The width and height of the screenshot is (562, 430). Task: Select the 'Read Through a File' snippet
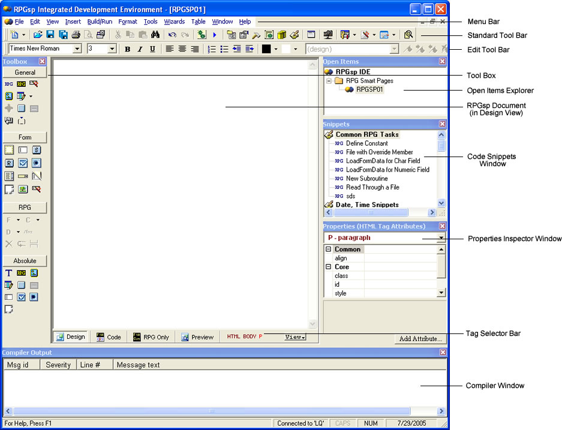(372, 187)
